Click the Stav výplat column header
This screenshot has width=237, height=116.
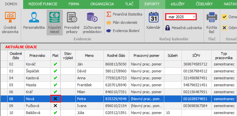point(68,55)
